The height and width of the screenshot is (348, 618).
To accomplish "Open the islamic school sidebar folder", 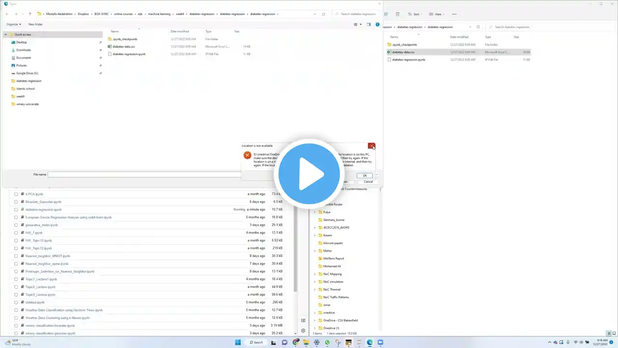I will point(25,88).
